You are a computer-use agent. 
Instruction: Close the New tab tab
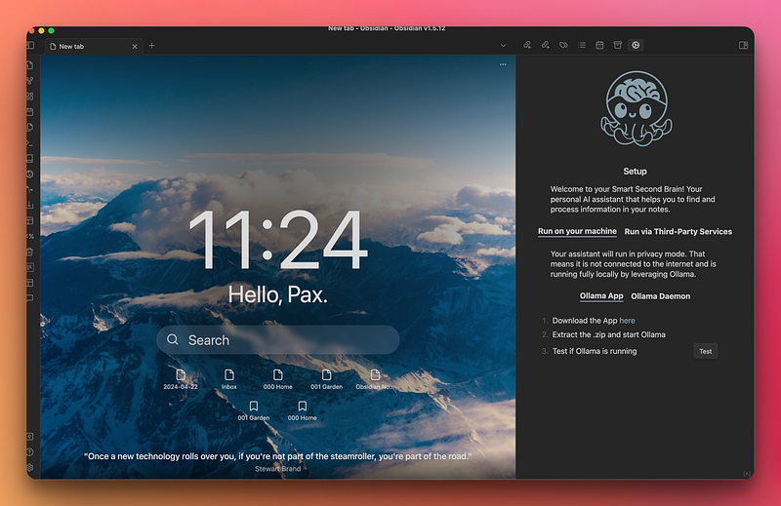coord(135,46)
